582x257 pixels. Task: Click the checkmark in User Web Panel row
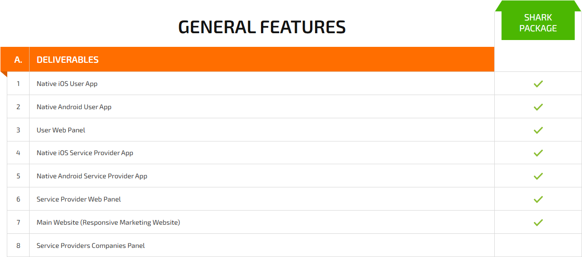(538, 130)
